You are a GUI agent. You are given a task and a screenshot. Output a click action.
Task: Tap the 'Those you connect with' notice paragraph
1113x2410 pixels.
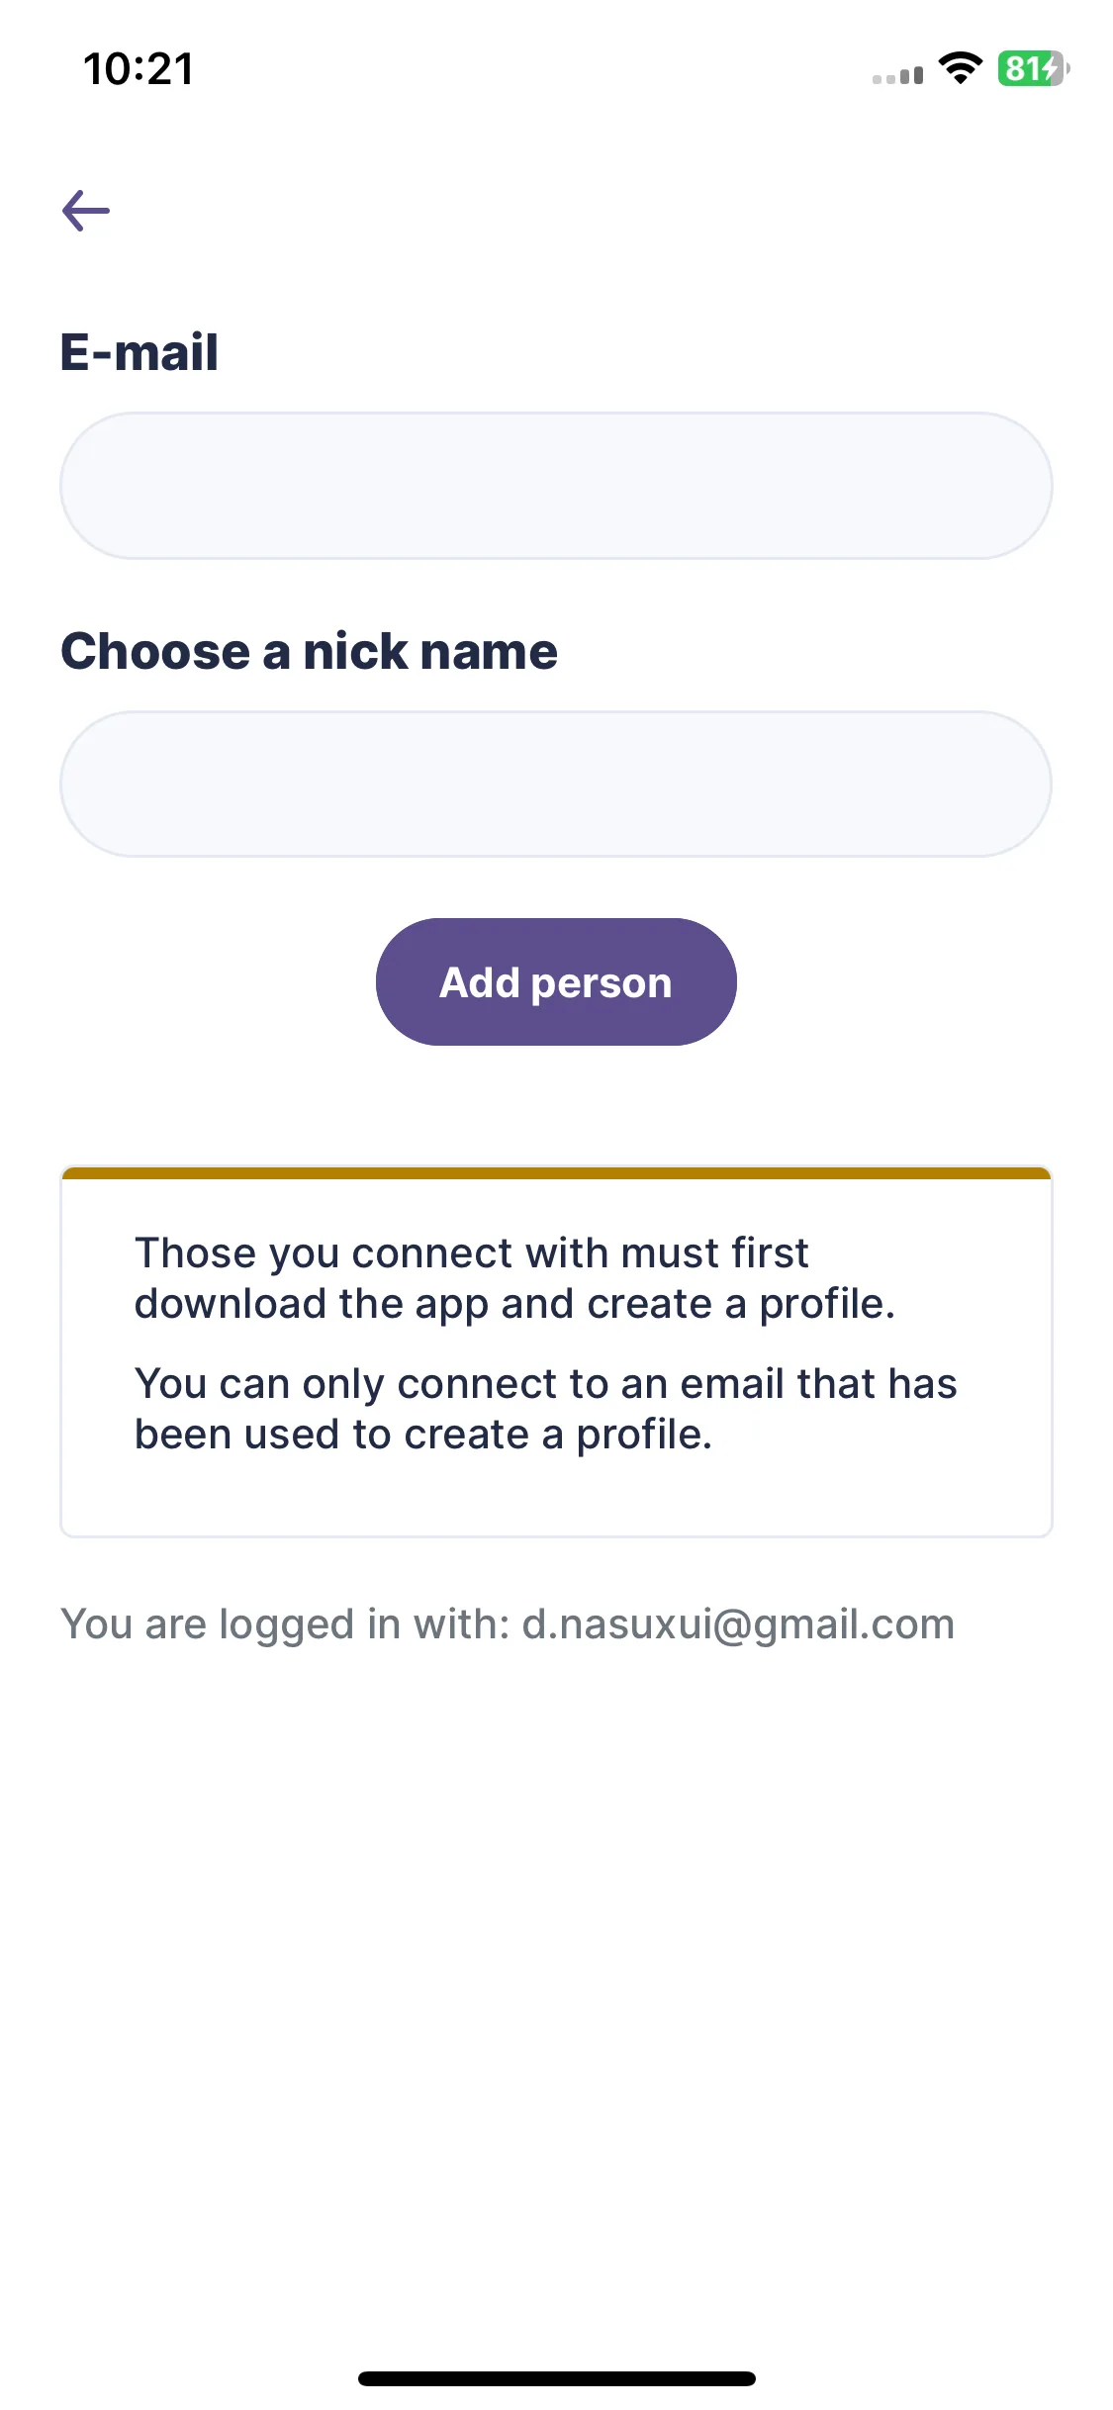514,1278
